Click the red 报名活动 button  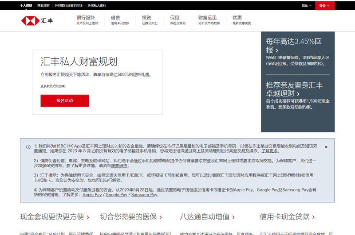[x=64, y=100]
